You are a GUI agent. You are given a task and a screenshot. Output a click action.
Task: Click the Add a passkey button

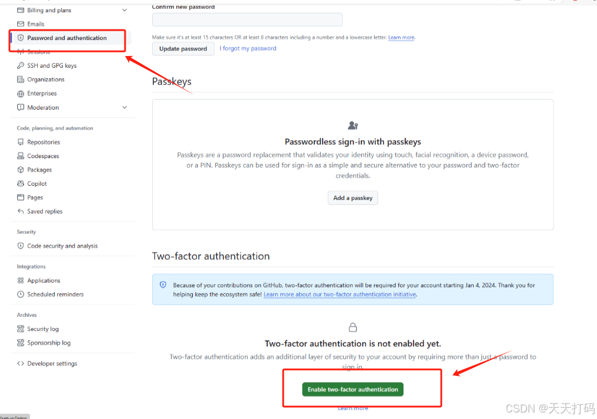[x=352, y=198]
